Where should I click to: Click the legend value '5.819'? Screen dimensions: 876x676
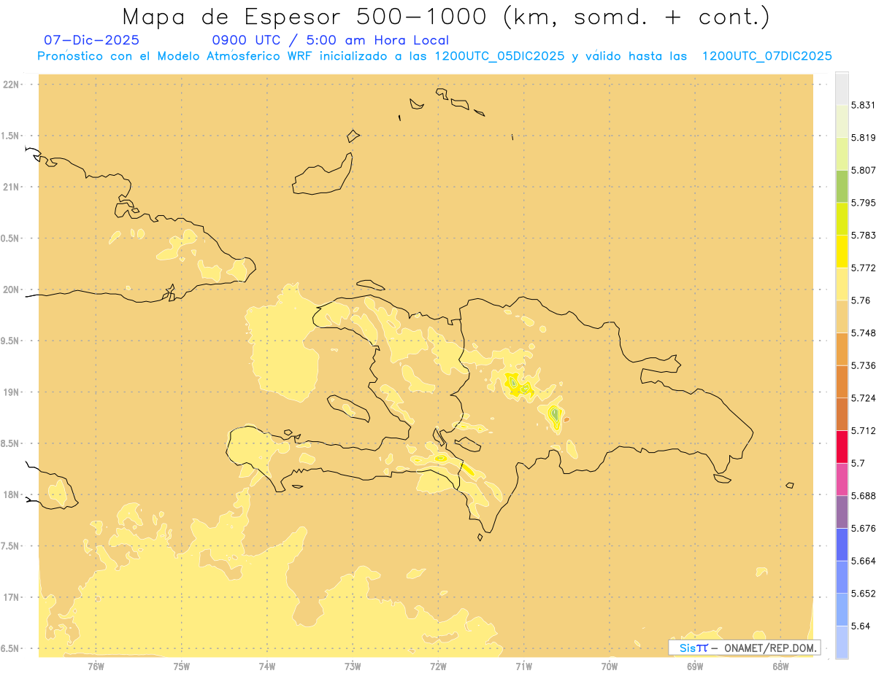click(864, 138)
